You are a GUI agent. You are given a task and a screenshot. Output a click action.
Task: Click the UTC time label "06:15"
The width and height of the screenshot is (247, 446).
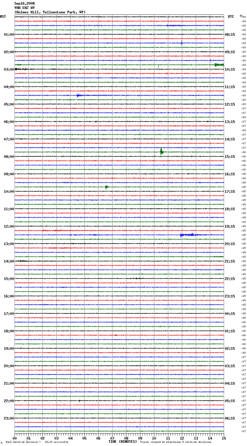(230, 418)
